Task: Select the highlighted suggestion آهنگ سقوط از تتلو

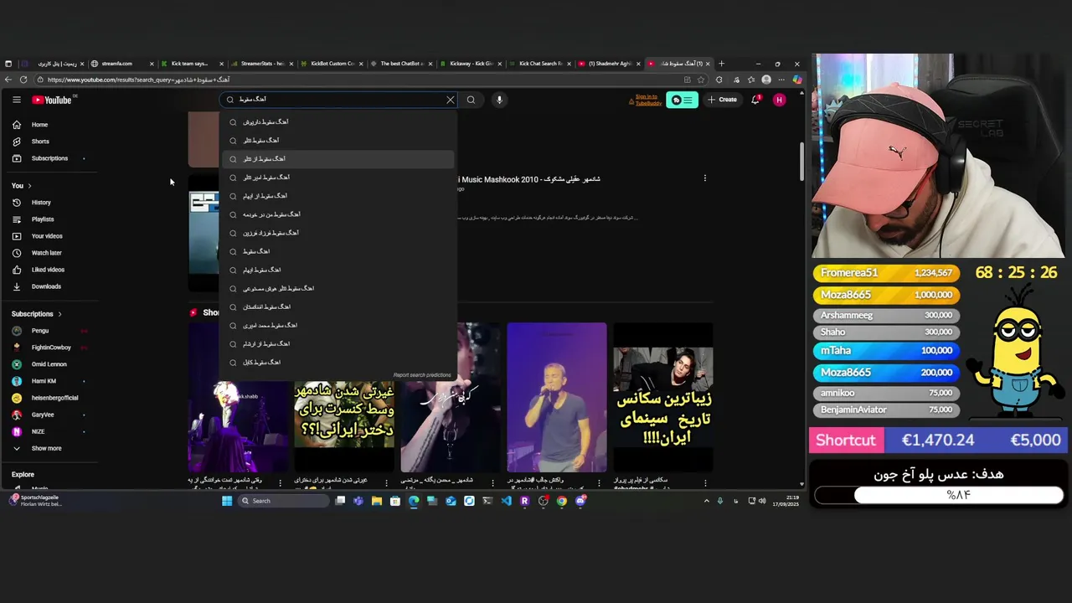Action: click(x=338, y=159)
